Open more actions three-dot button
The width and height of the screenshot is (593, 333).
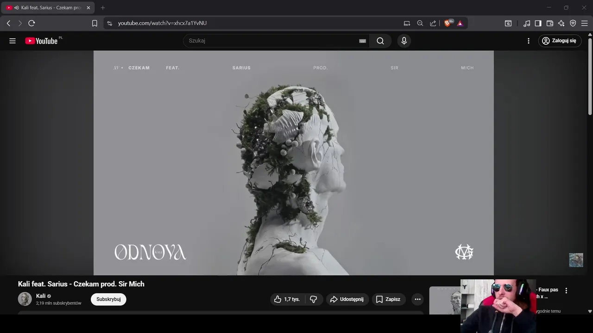tap(417, 299)
